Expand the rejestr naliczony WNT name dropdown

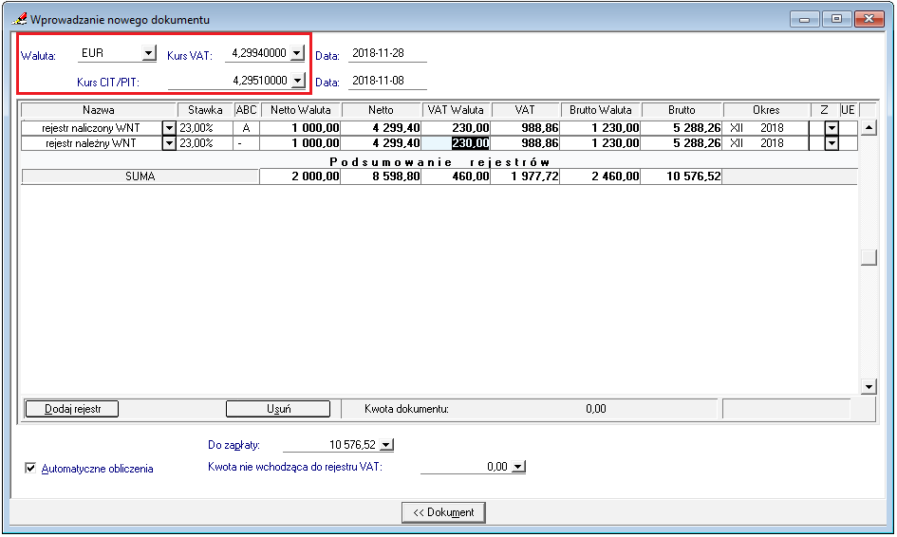point(169,128)
